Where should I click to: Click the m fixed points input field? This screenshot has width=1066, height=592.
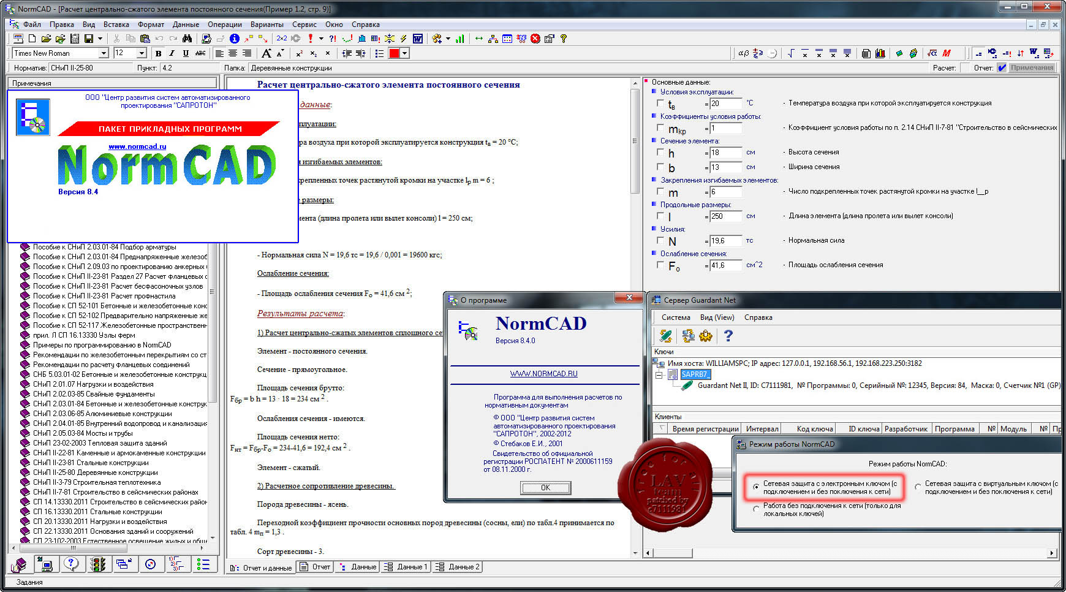point(726,192)
